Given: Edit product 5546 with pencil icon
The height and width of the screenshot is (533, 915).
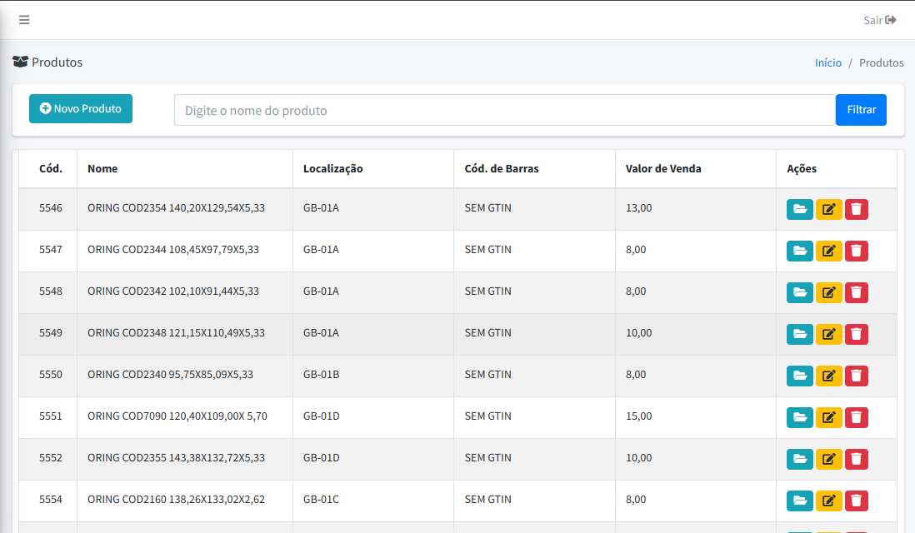Looking at the screenshot, I should 828,209.
